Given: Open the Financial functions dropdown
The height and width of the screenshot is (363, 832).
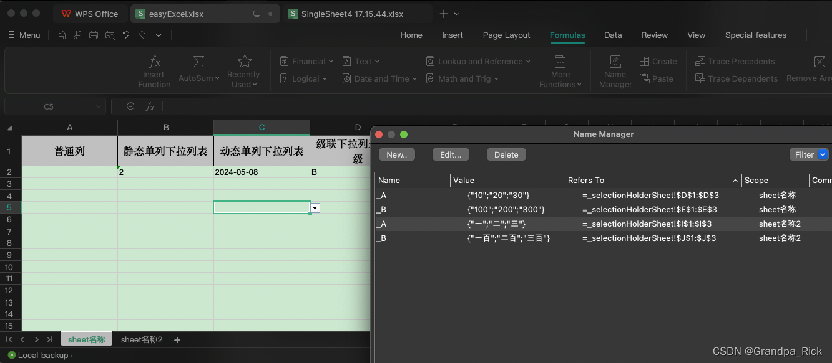Looking at the screenshot, I should (x=306, y=61).
